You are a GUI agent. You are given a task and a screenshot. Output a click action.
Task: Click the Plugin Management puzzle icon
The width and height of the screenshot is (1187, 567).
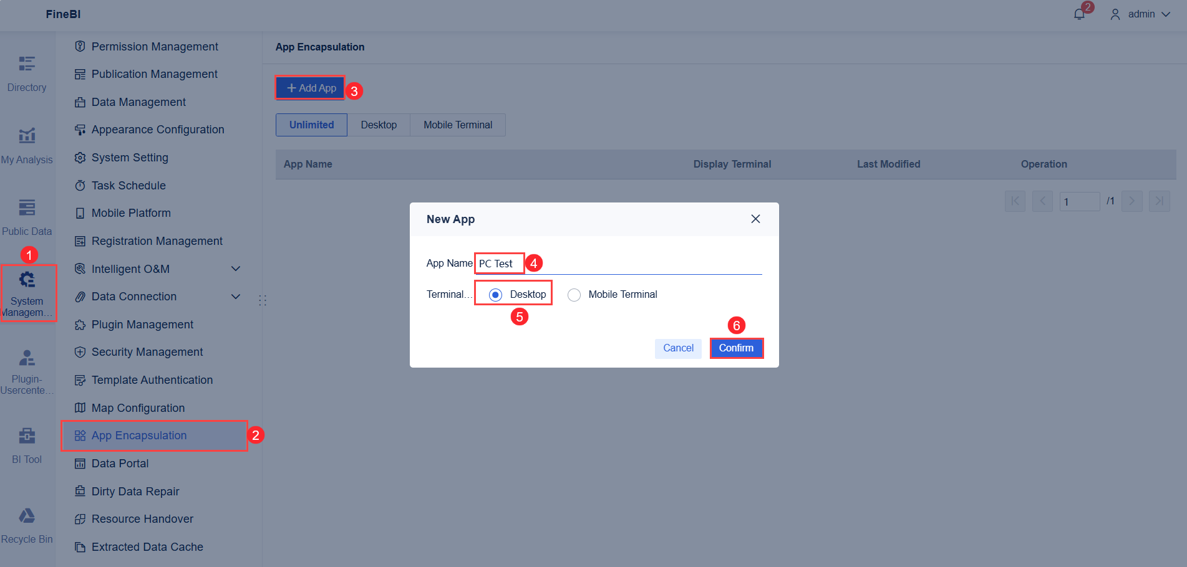coord(80,325)
